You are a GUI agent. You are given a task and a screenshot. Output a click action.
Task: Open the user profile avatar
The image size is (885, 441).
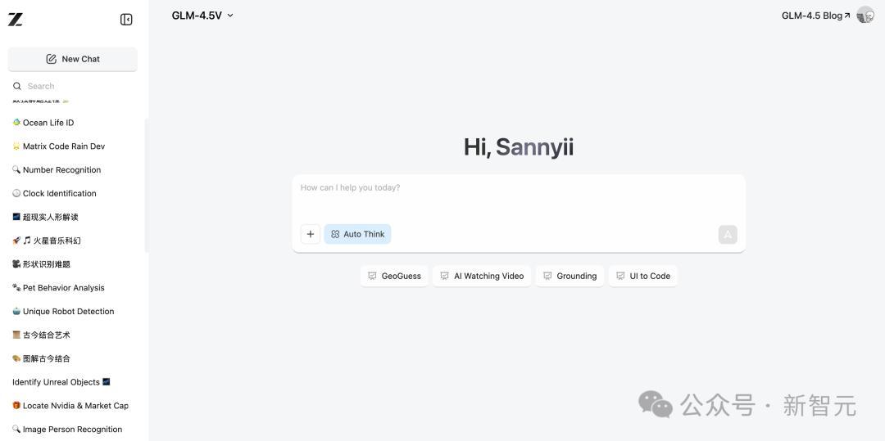pos(865,16)
